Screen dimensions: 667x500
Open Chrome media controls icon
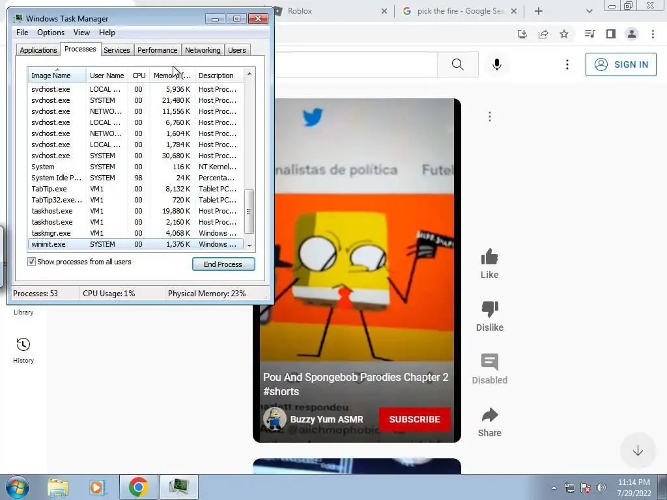click(x=589, y=34)
